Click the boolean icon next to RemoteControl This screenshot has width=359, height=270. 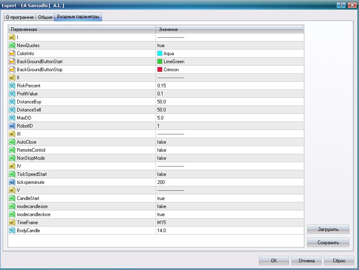[12, 150]
